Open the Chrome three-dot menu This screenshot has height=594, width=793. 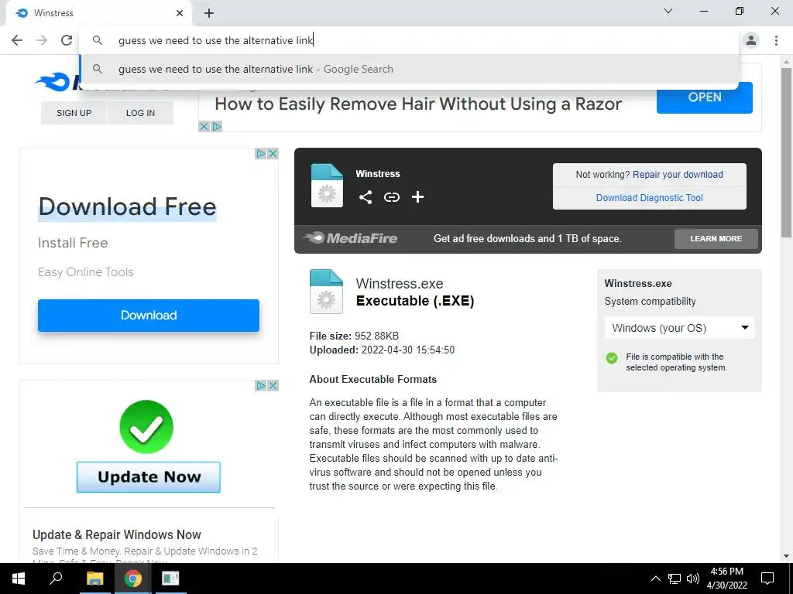pos(776,40)
